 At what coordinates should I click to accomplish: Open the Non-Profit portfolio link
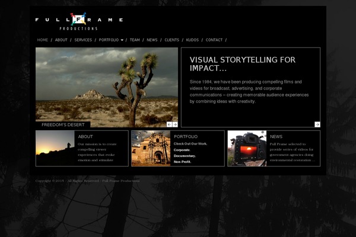click(x=182, y=162)
